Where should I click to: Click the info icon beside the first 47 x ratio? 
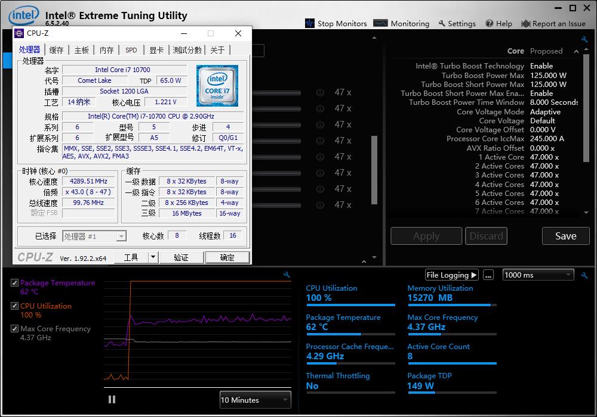pyautogui.click(x=320, y=93)
